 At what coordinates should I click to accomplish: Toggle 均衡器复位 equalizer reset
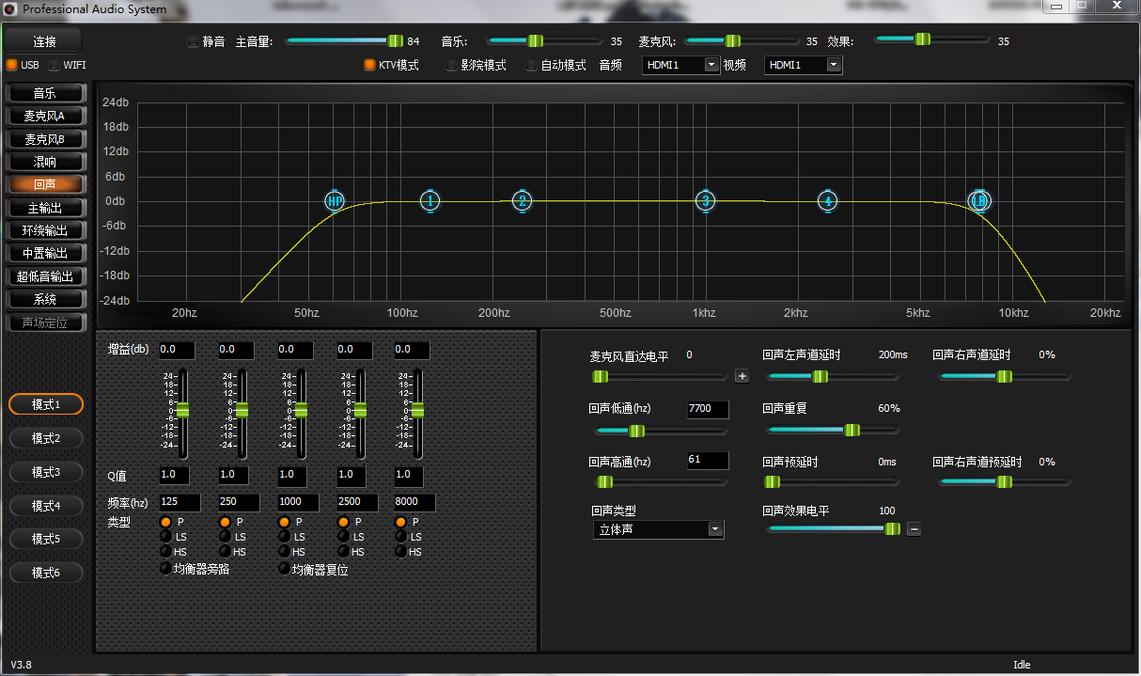click(x=284, y=568)
